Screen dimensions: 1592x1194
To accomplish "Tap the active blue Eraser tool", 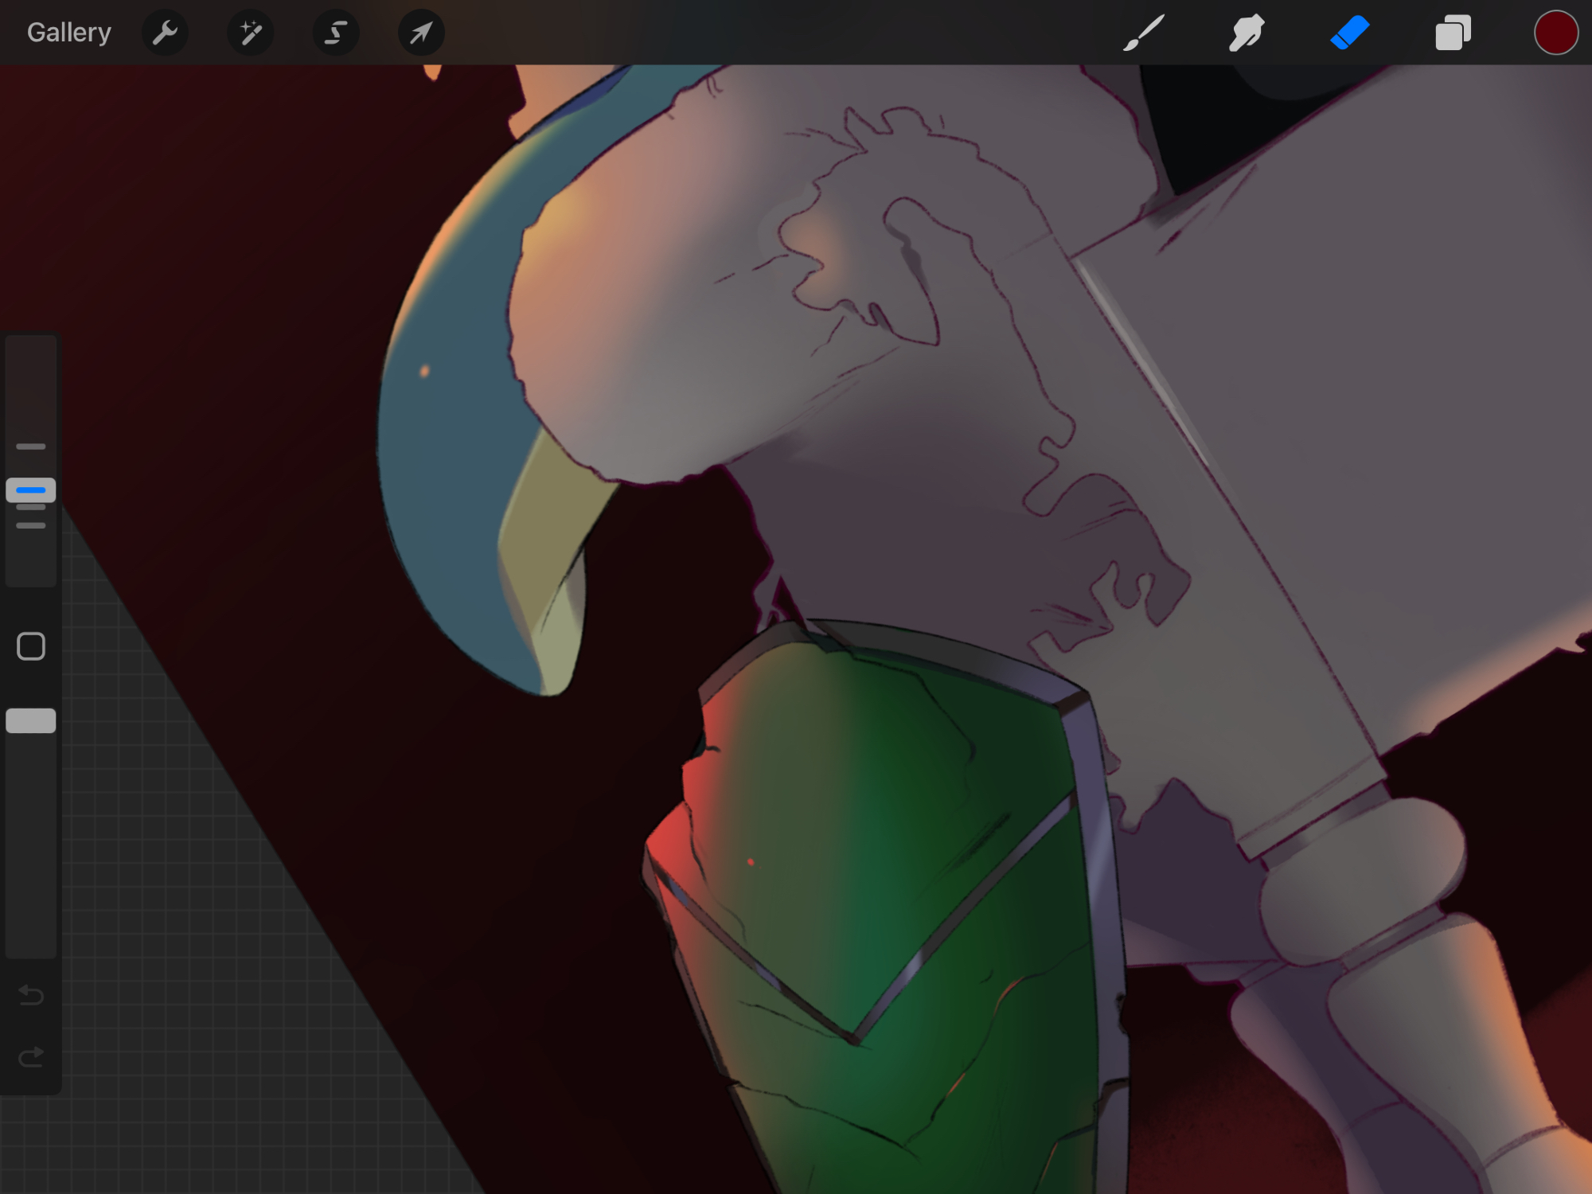I will click(1349, 33).
